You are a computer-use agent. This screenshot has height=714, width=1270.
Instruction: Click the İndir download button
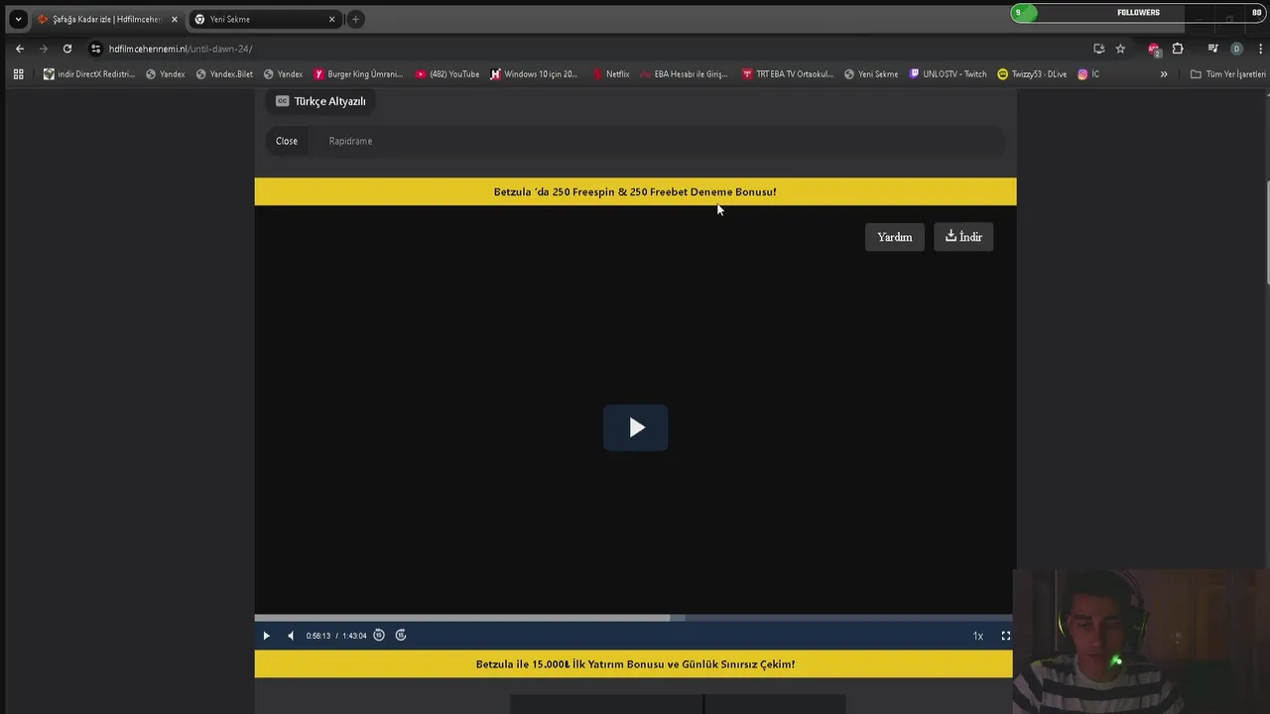click(x=963, y=237)
